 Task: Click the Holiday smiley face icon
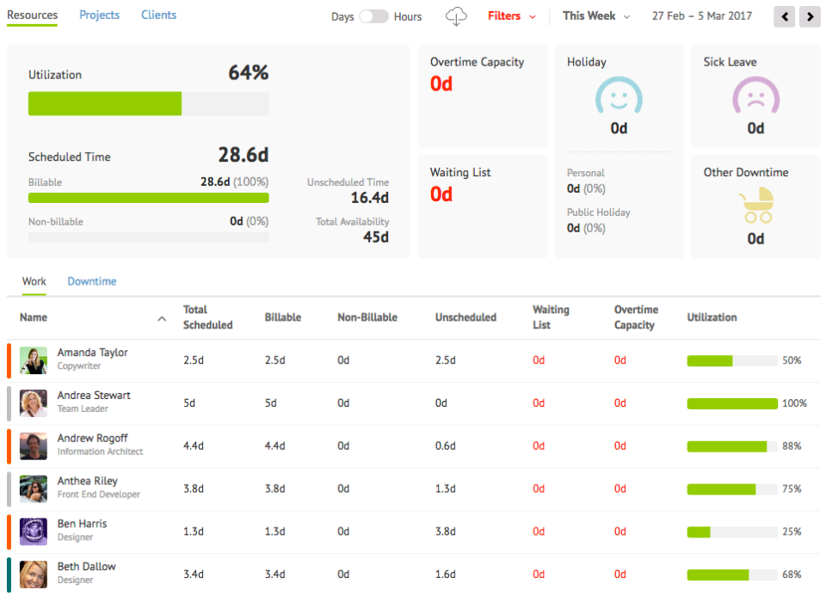[619, 96]
